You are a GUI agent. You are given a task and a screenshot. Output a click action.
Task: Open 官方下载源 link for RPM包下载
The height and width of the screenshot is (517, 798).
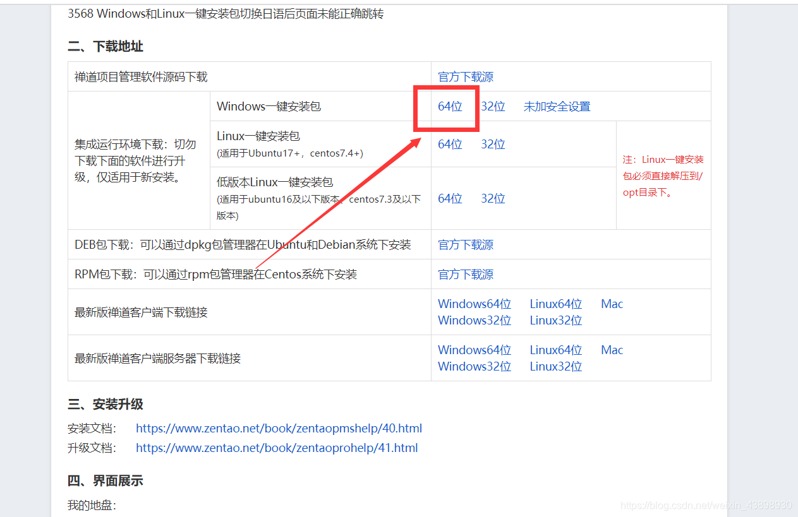[466, 275]
